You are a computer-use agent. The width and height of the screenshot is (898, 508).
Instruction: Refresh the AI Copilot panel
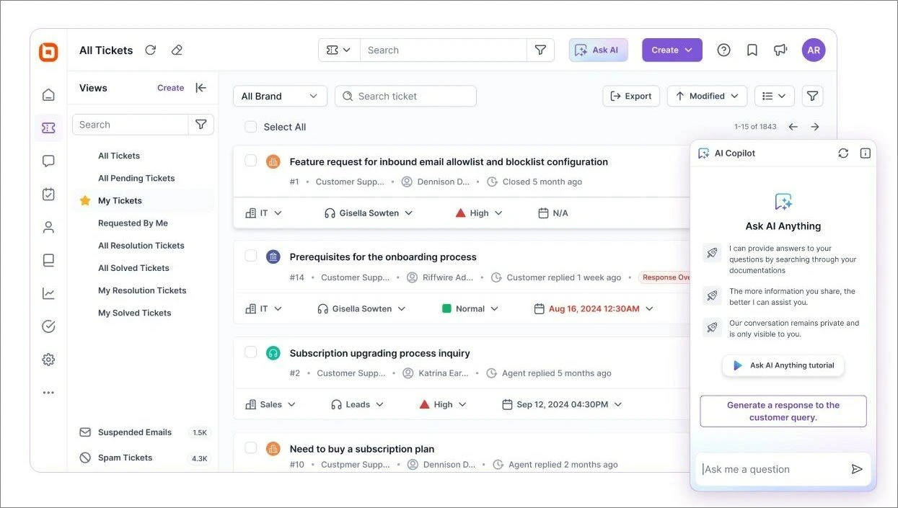pyautogui.click(x=843, y=153)
